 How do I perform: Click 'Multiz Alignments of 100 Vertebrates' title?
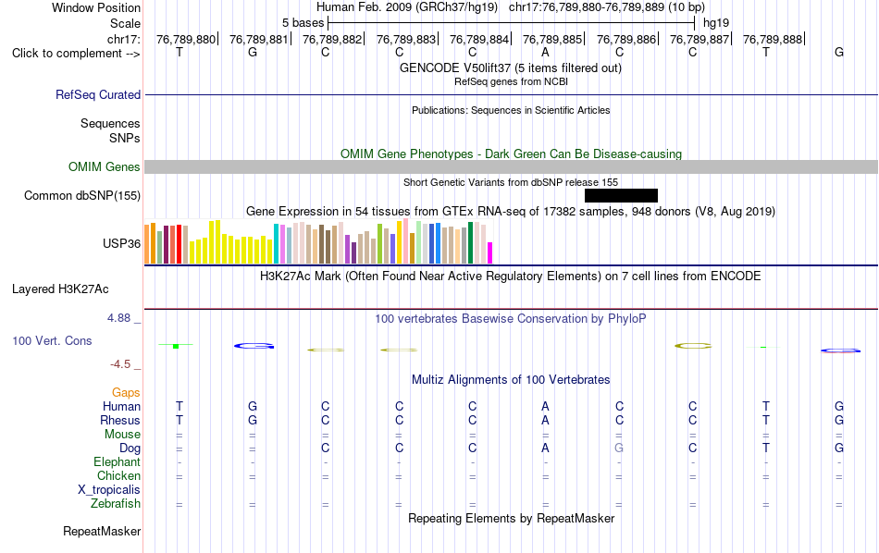(511, 380)
